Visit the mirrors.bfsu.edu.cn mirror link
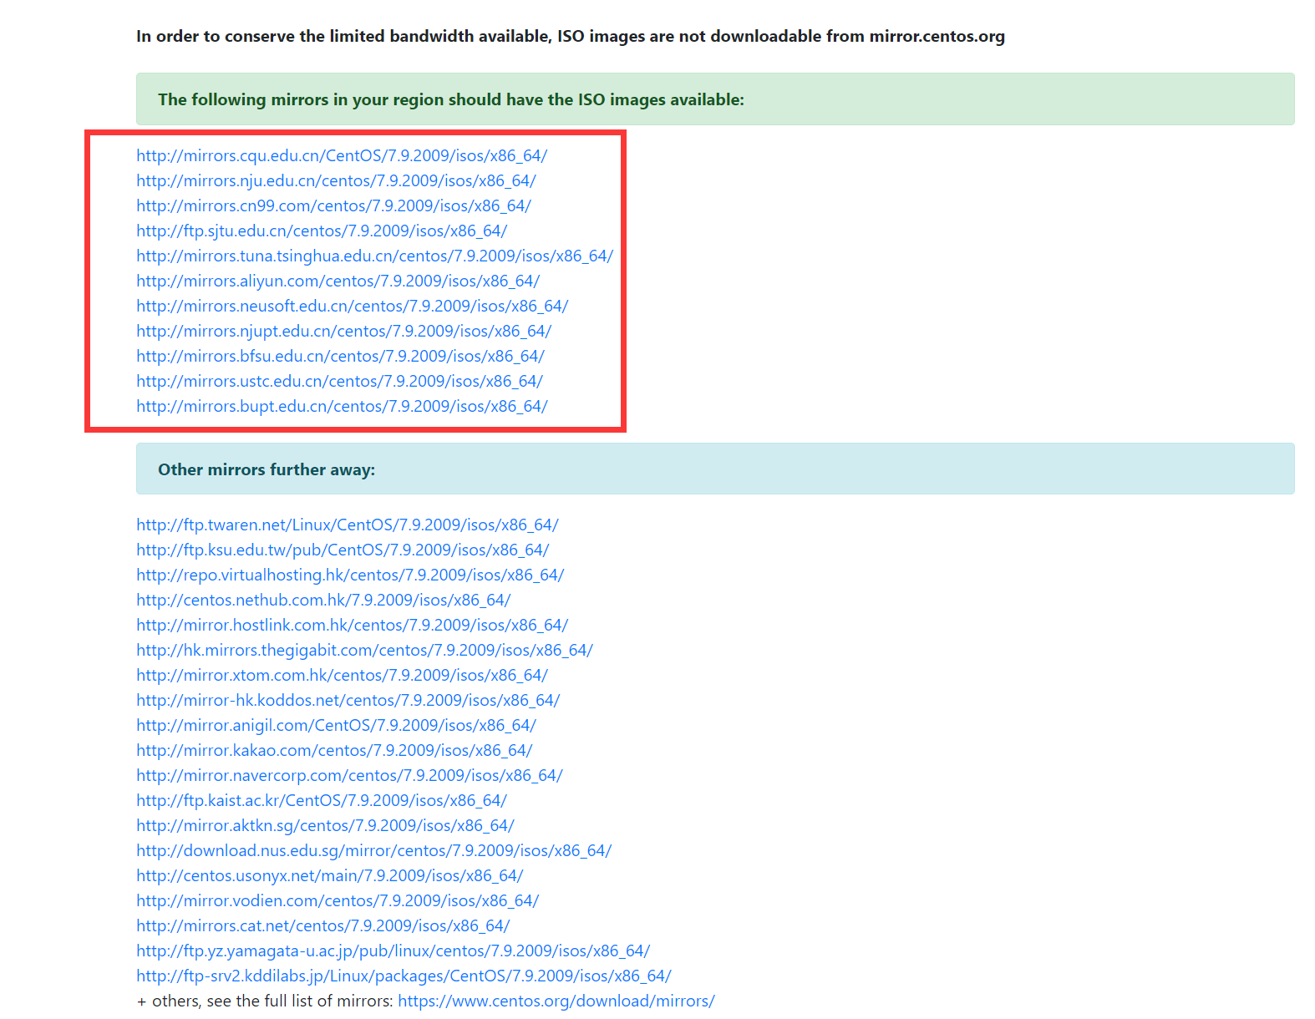 pos(340,356)
